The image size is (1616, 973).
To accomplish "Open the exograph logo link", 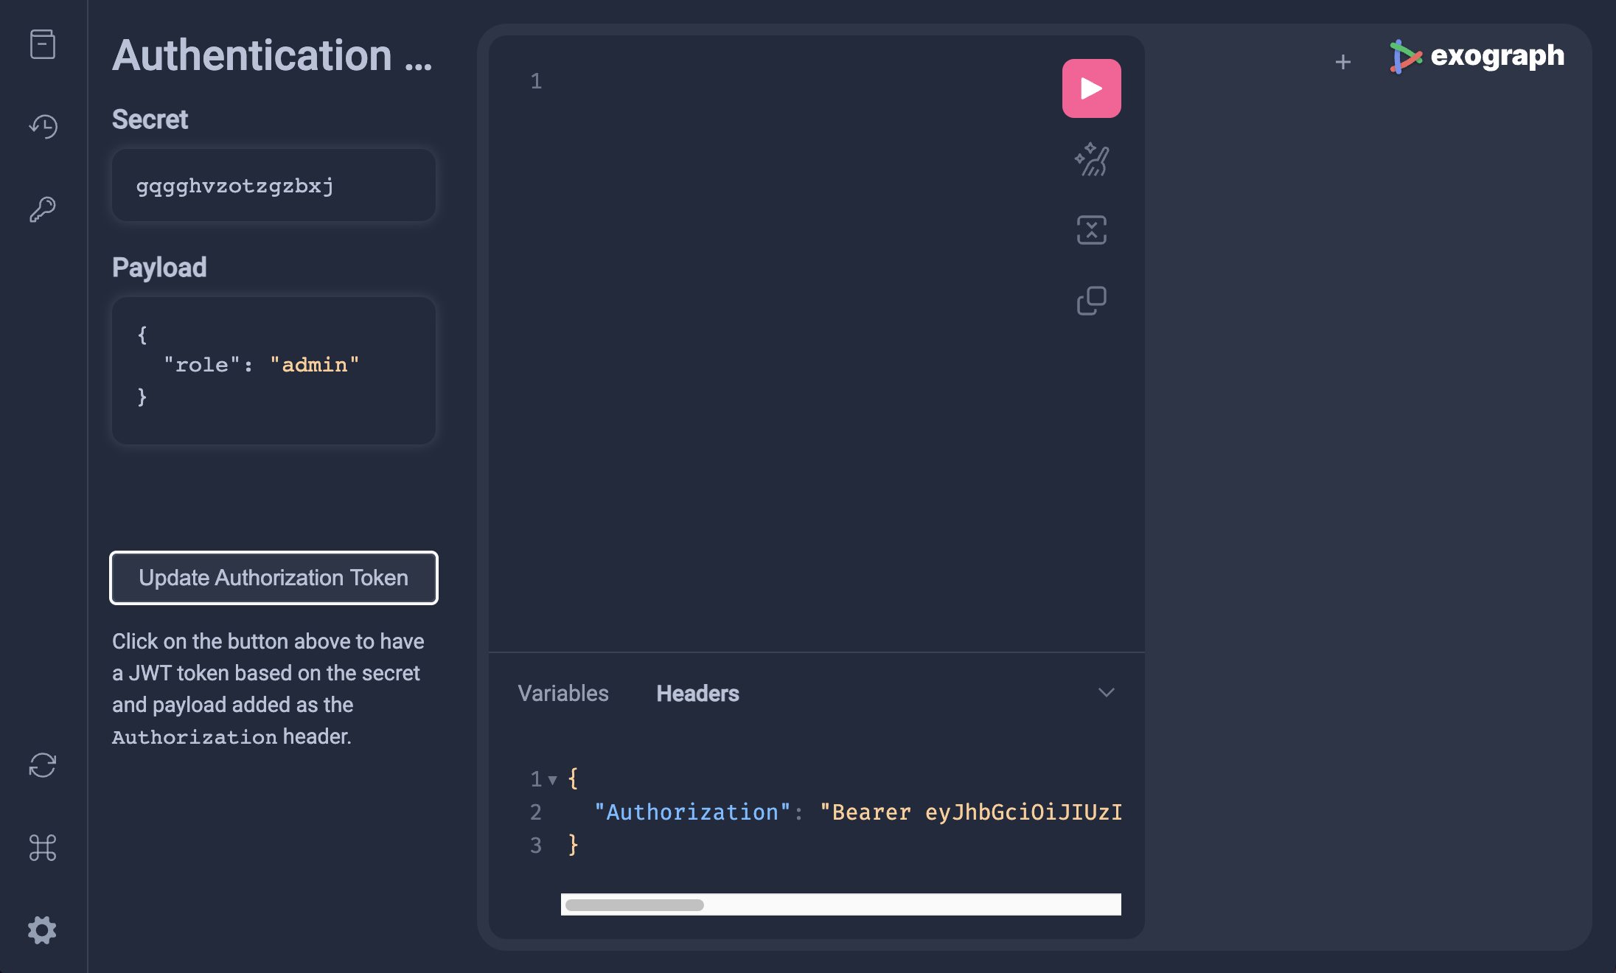I will 1478,55.
